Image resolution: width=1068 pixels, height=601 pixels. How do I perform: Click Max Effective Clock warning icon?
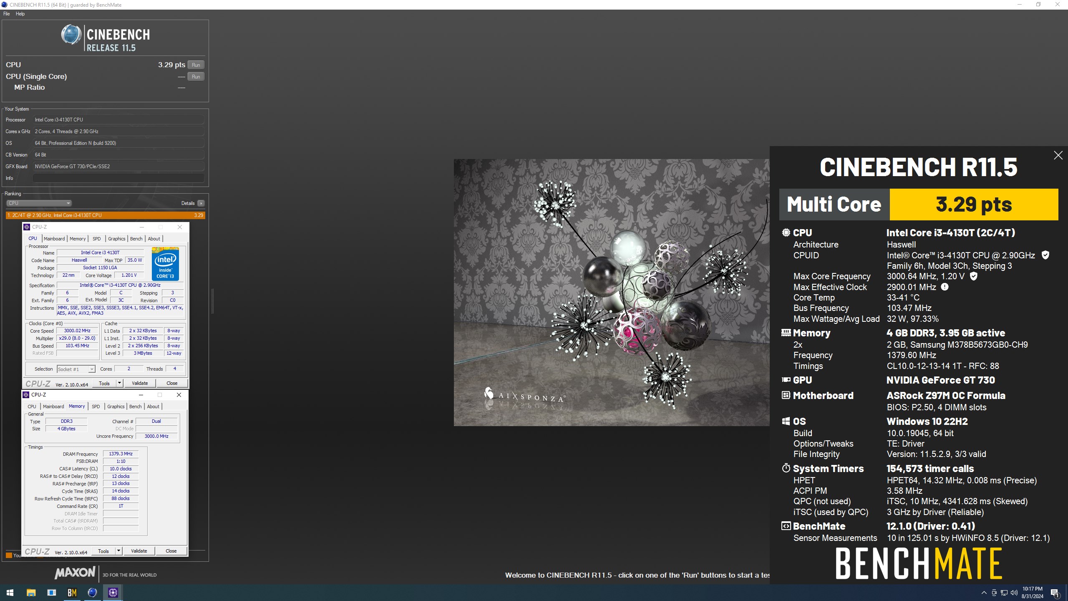point(945,287)
